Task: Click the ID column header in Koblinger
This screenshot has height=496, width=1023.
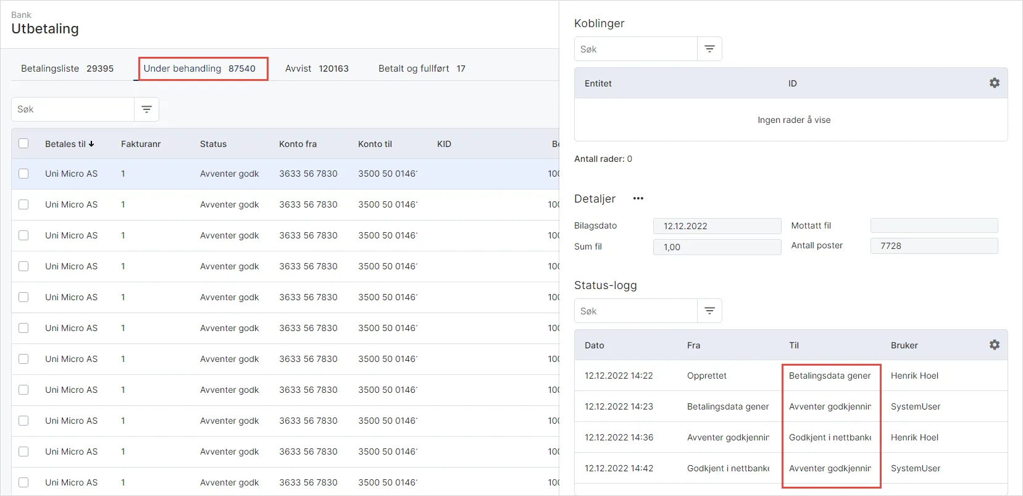Action: (792, 83)
